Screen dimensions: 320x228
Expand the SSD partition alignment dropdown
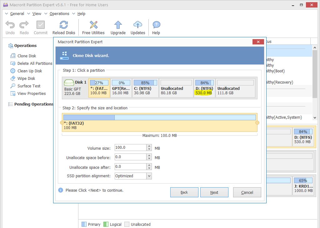click(149, 176)
